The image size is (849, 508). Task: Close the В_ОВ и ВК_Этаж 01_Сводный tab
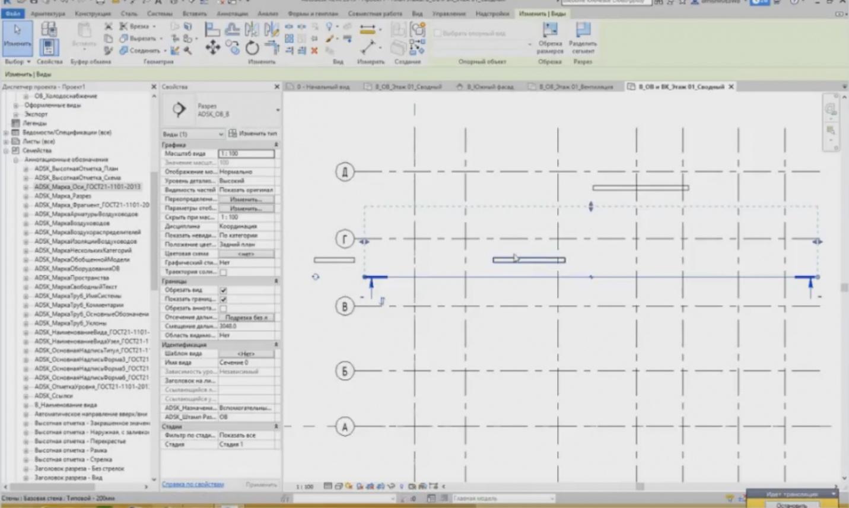731,87
